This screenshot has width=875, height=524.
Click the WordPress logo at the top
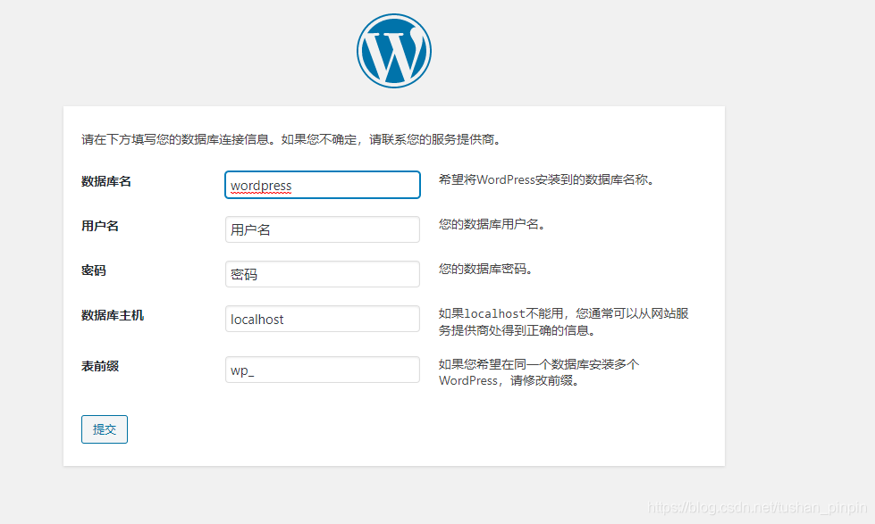(393, 50)
